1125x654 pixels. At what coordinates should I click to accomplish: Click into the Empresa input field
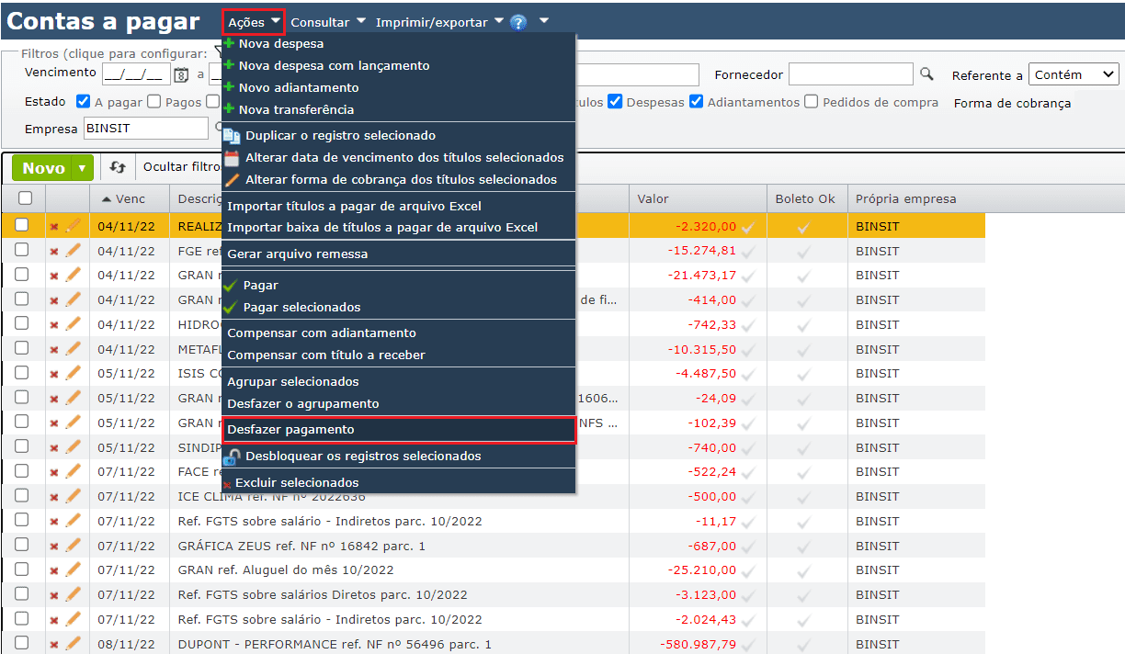[145, 129]
